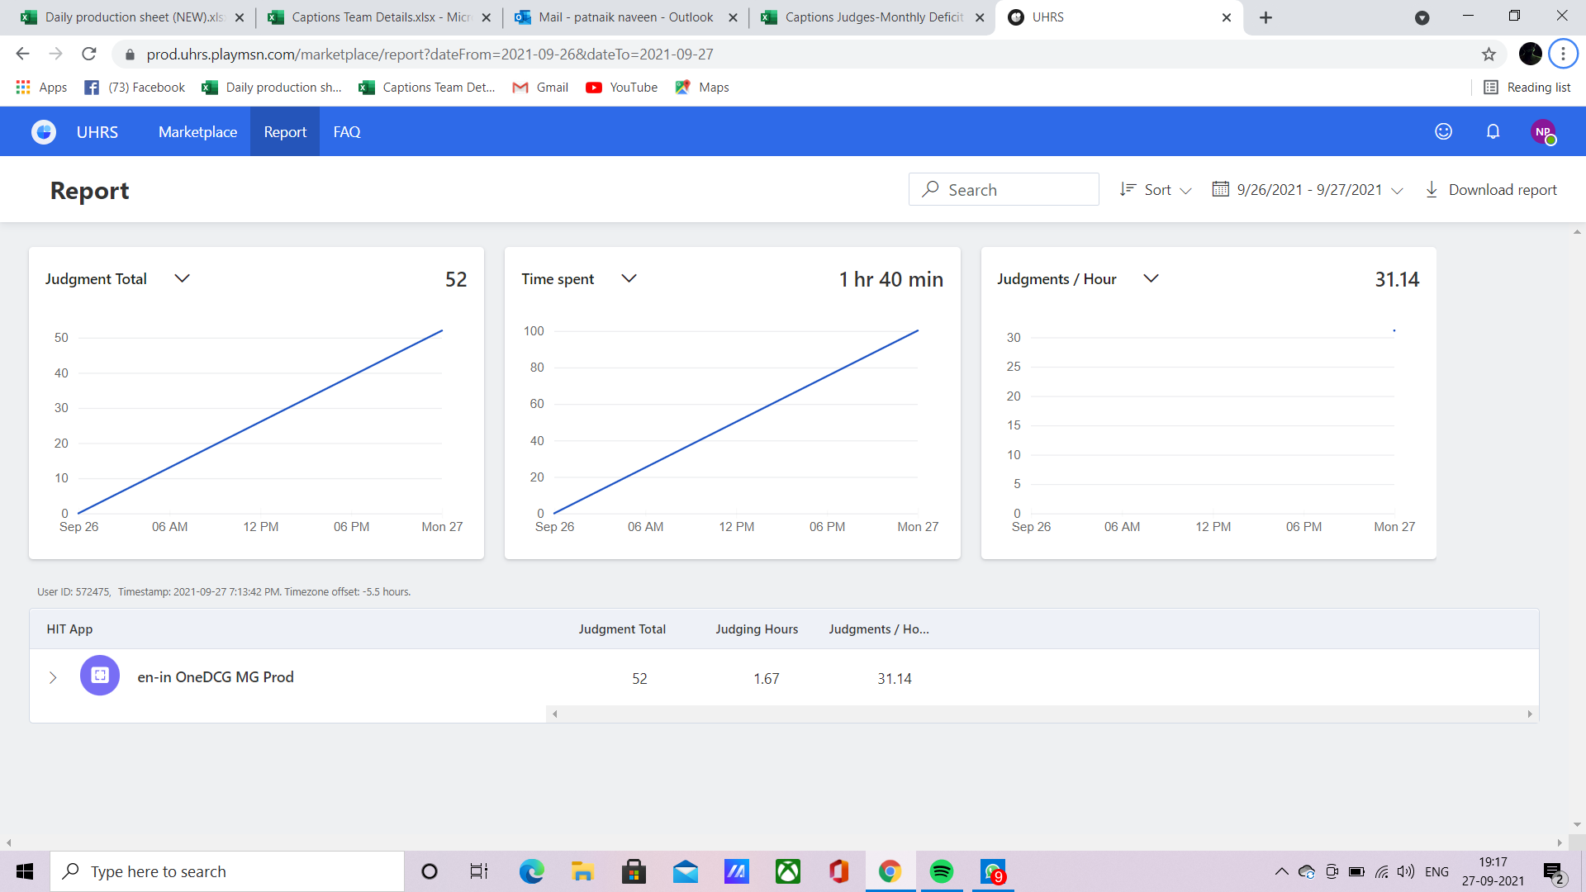Go back to the previous page
Screen dimensions: 1586x892
22,55
